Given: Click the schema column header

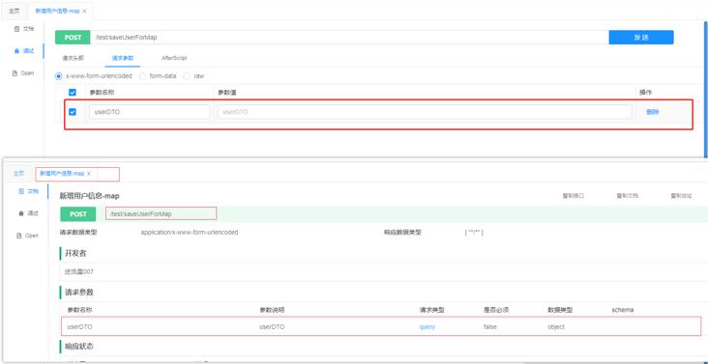Looking at the screenshot, I should pos(622,310).
